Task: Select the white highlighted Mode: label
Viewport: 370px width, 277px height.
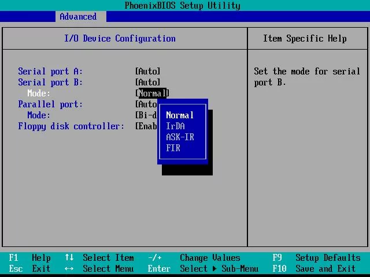Action: tap(39, 93)
